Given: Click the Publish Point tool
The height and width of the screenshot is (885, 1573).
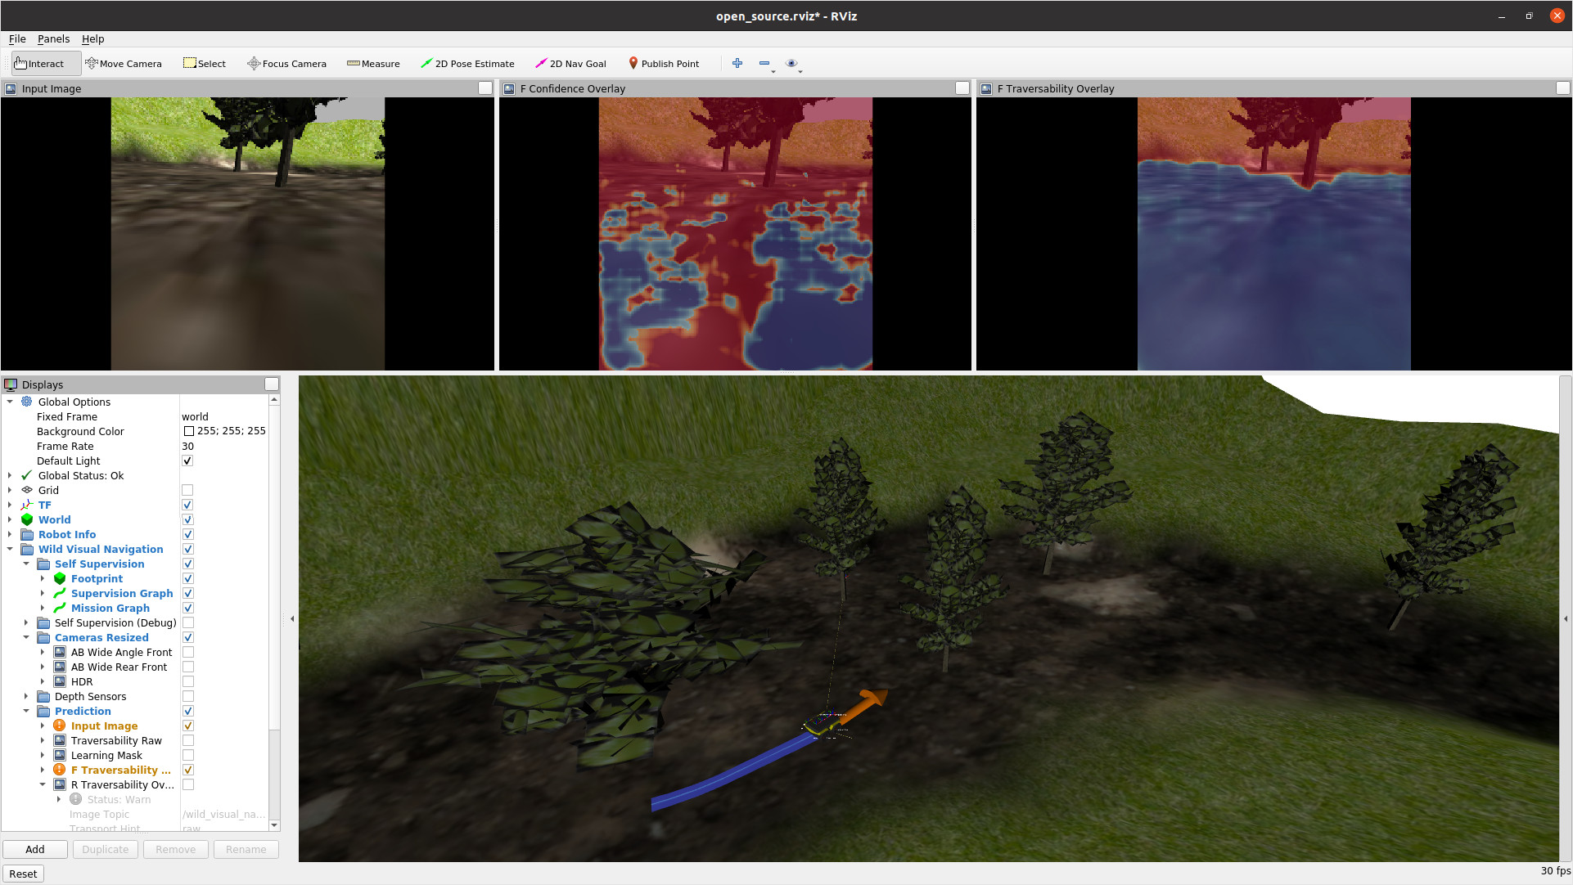Looking at the screenshot, I should (x=664, y=64).
